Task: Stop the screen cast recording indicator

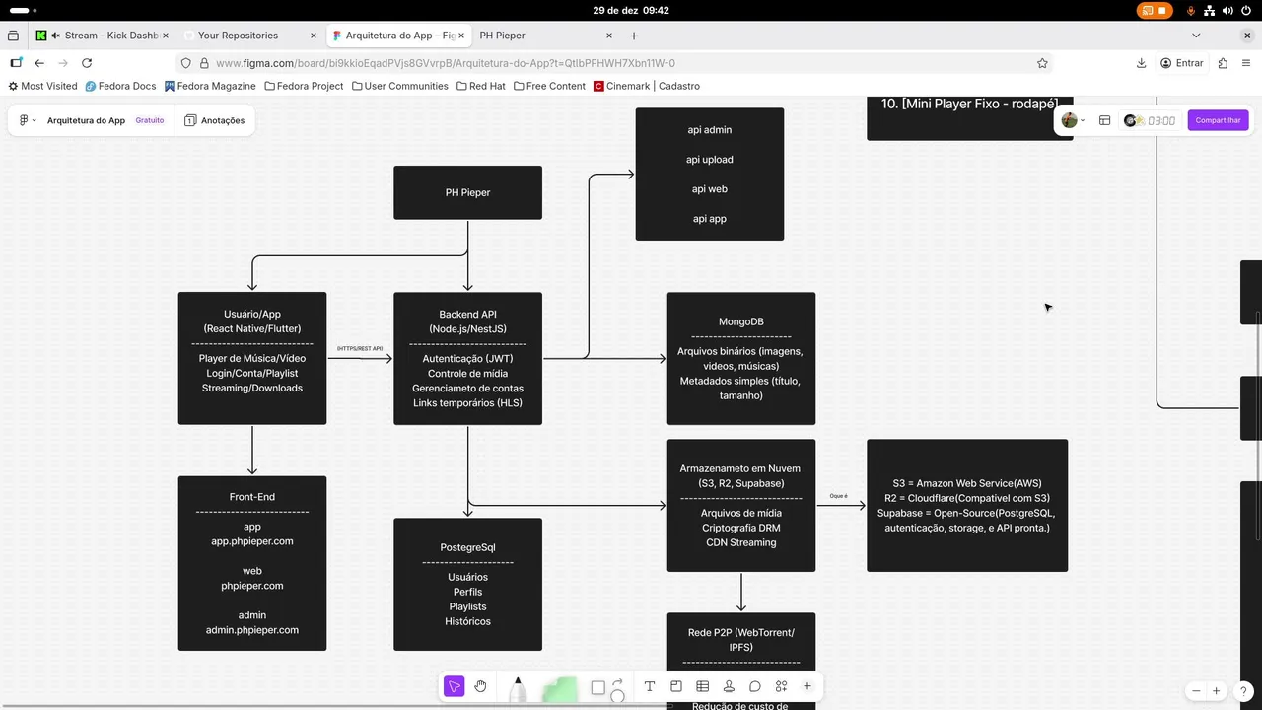Action: tap(1156, 10)
